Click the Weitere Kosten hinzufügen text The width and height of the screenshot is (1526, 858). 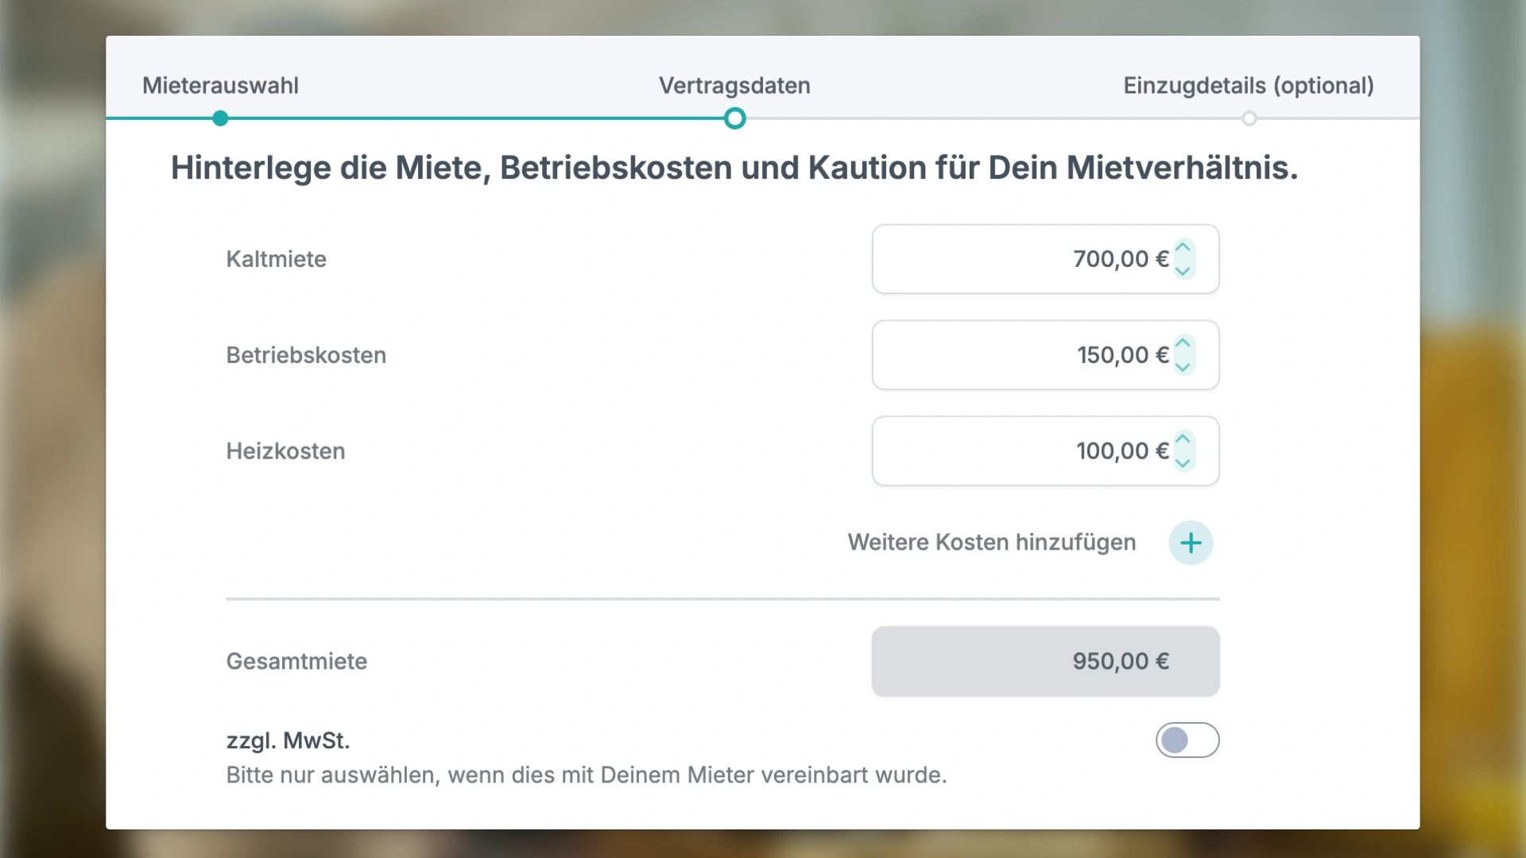tap(991, 543)
